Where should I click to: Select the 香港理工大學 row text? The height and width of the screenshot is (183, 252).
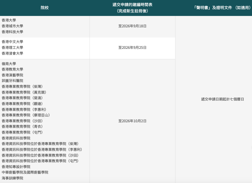12,48
